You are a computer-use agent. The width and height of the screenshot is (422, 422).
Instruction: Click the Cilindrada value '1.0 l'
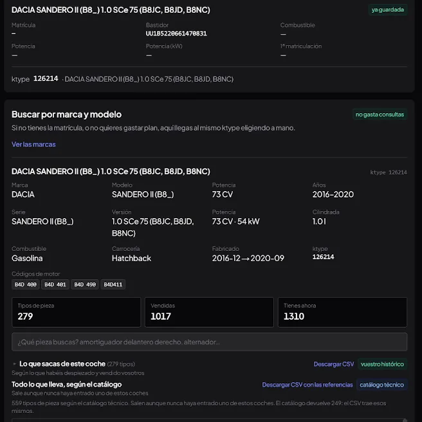[x=319, y=221]
